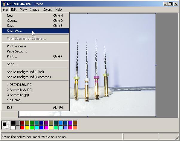Viewport: 180px width, 141px height.
Task: Maximize the Paint window
Action: tap(170, 4)
